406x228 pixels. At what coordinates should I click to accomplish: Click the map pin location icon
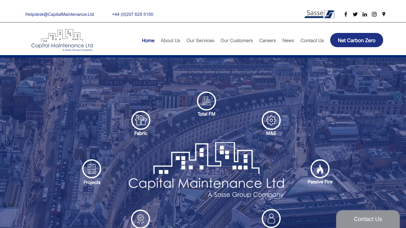pos(383,14)
